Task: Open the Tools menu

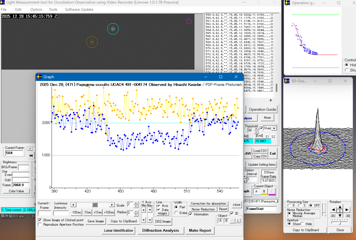Action: point(53,9)
